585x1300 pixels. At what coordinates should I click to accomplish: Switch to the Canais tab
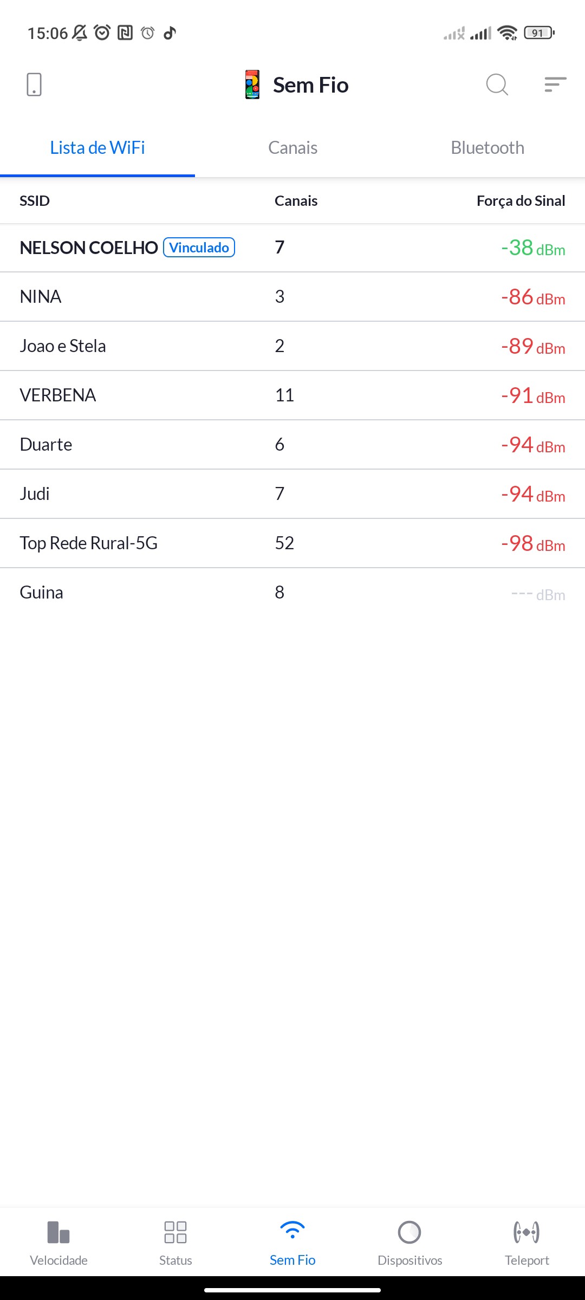pos(292,148)
